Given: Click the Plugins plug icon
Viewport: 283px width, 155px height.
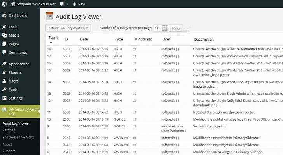Looking at the screenshot, I should coord(4,72).
